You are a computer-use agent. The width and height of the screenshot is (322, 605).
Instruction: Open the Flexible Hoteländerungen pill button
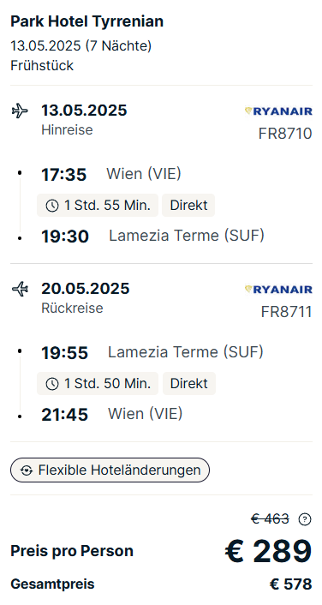click(110, 470)
